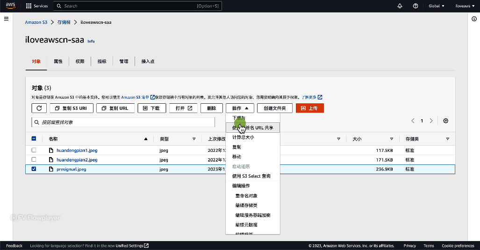
Task: Select 重命名对象 menu entry
Action: click(x=252, y=196)
